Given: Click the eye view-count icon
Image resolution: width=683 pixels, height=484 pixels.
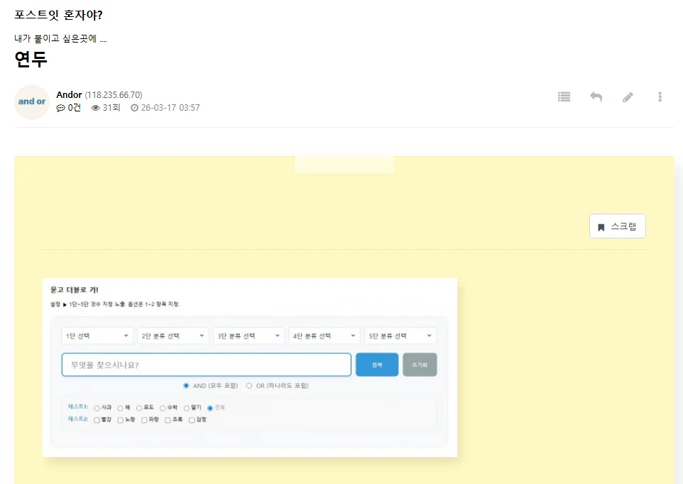Looking at the screenshot, I should (95, 108).
